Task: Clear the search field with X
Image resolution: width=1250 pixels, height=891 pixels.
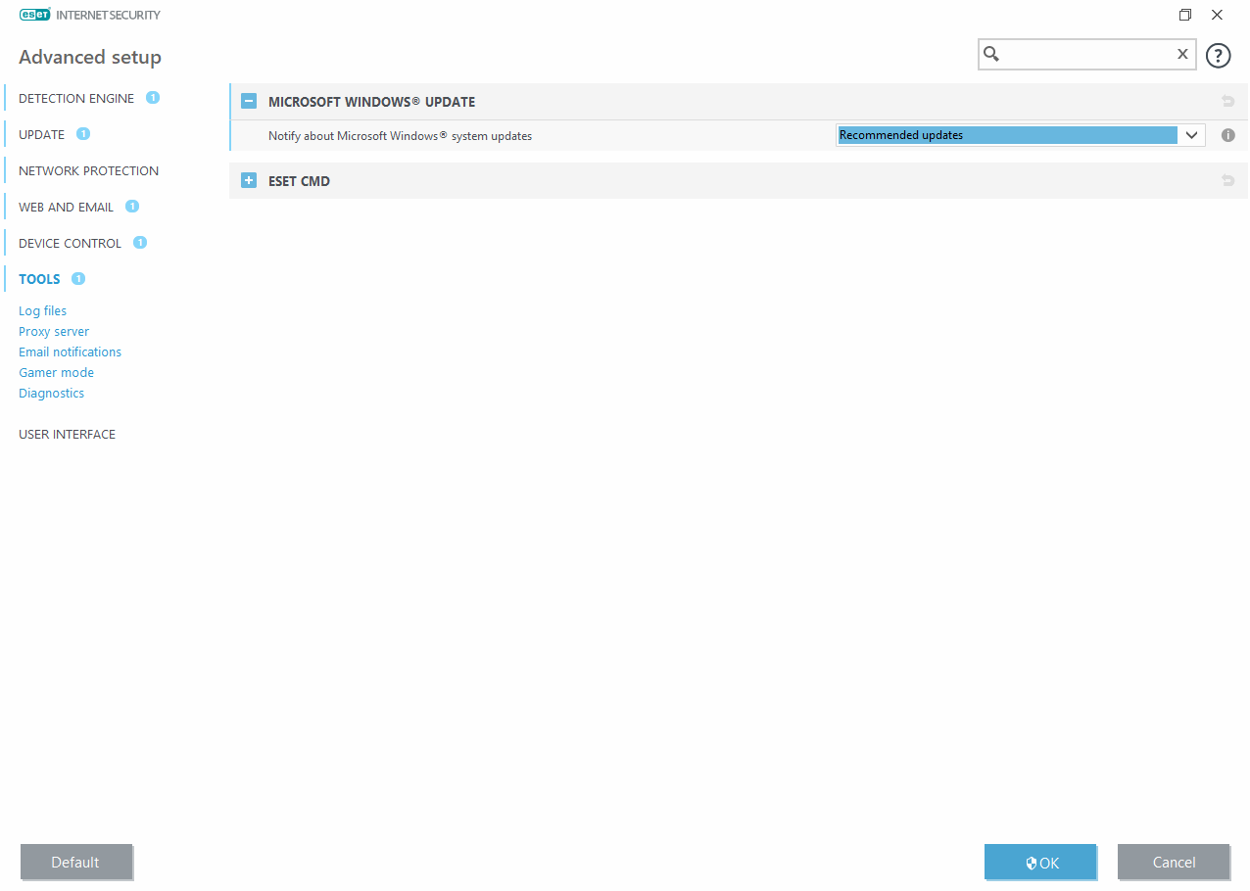Action: 1182,55
